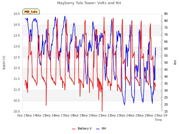Click the 20 right axis value
This screenshot has width=179, height=134.
(x=166, y=104)
